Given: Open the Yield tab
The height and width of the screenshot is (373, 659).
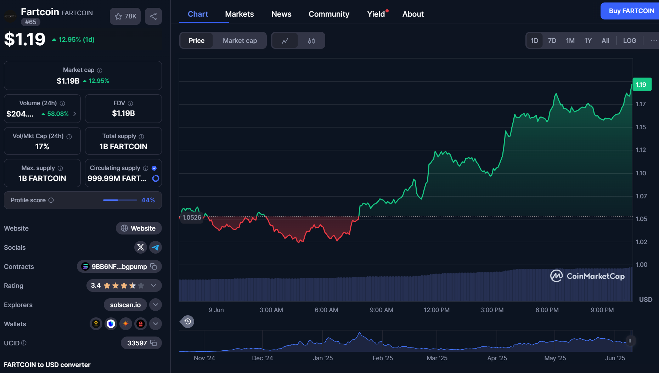Looking at the screenshot, I should 376,14.
